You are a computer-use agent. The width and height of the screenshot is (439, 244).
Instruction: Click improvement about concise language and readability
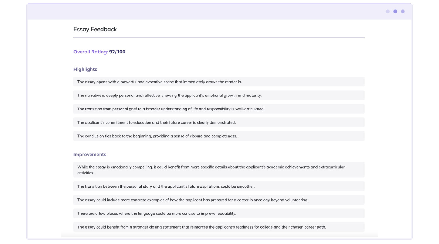pyautogui.click(x=157, y=214)
